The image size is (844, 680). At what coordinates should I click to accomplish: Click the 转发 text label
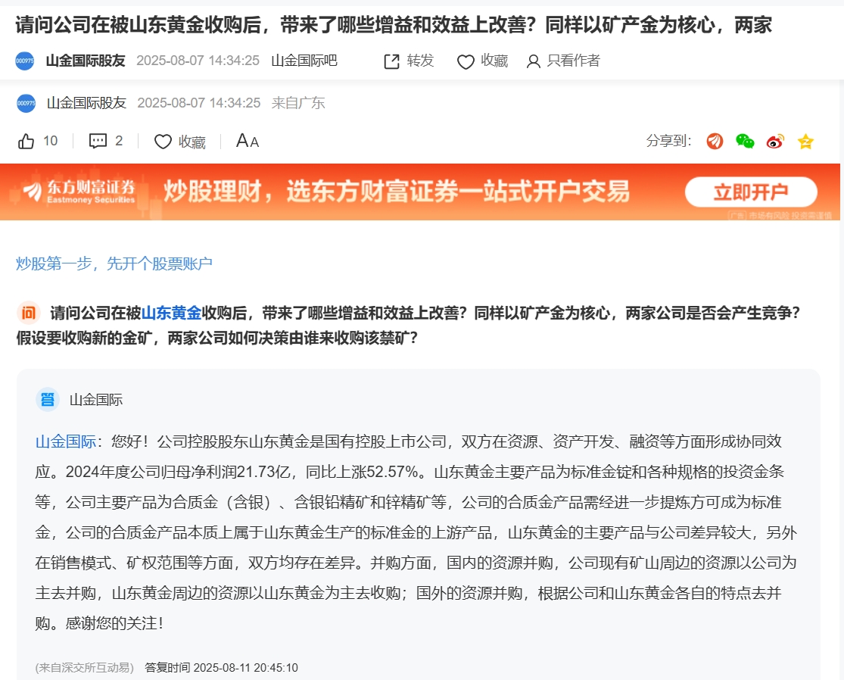coord(420,61)
